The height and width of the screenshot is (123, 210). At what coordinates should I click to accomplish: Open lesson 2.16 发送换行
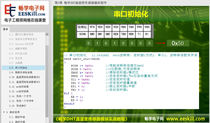(x=17, y=106)
